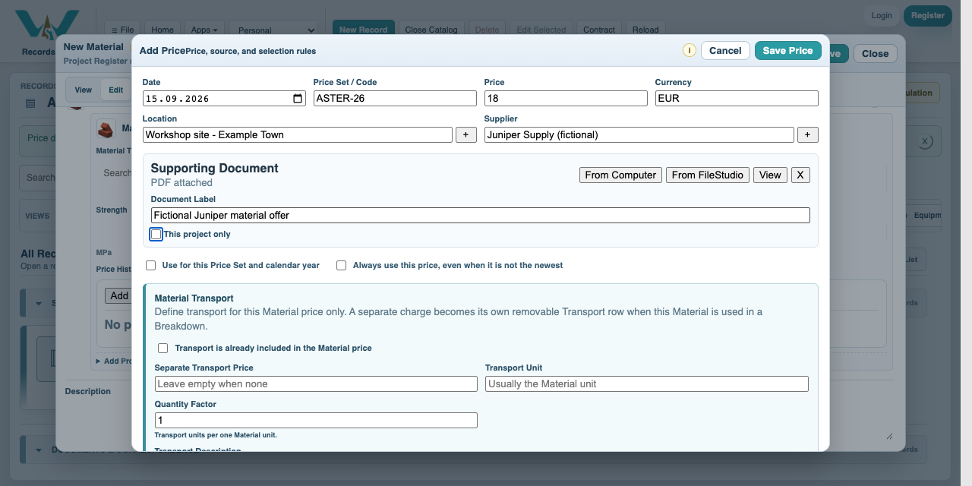Open the calendar picker in the Date field

(298, 98)
